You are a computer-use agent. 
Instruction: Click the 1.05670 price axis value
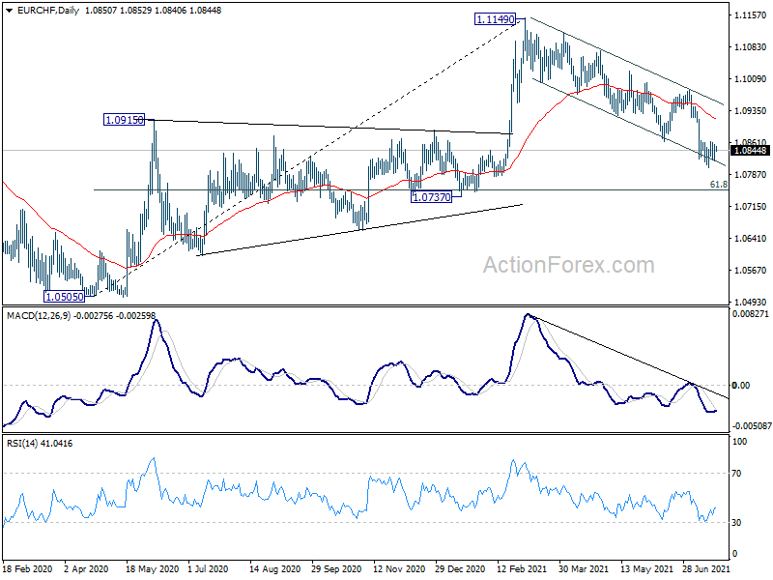(x=751, y=271)
